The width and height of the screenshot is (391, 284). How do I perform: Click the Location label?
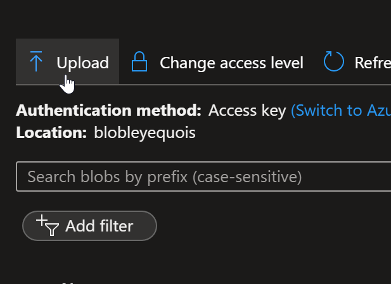(x=51, y=133)
